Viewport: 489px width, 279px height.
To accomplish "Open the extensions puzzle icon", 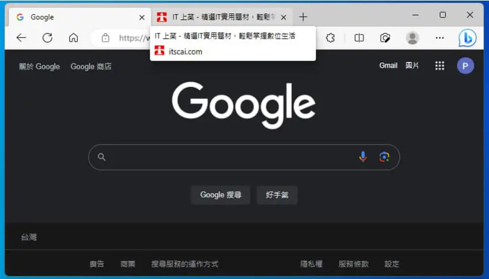I will pyautogui.click(x=331, y=38).
